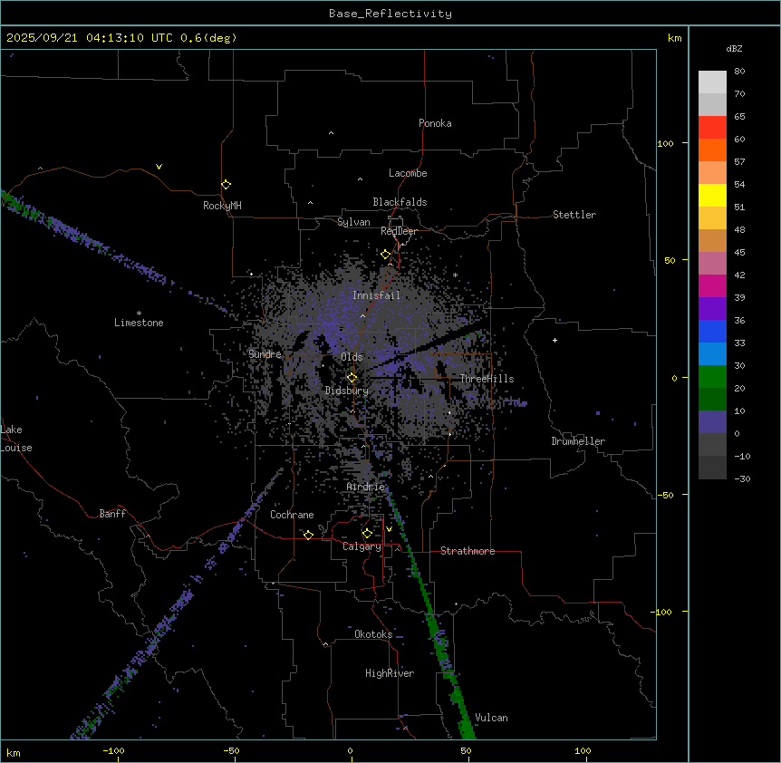
Task: Pick the red 65 dBZ legend swatch
Action: point(712,127)
